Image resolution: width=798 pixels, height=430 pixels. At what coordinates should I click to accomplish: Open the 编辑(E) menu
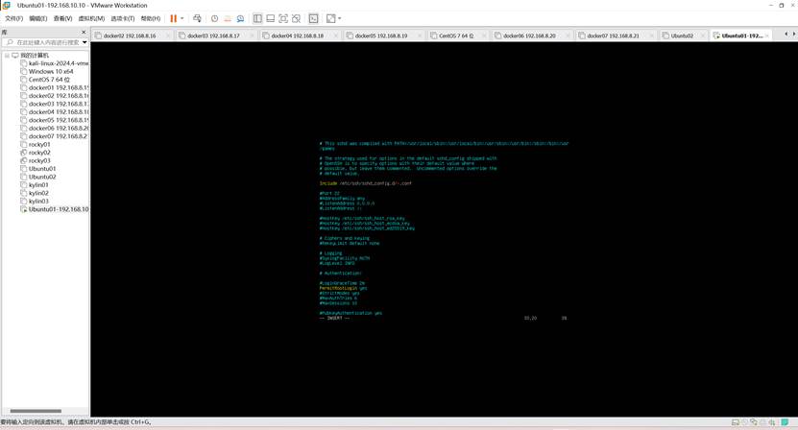point(38,18)
